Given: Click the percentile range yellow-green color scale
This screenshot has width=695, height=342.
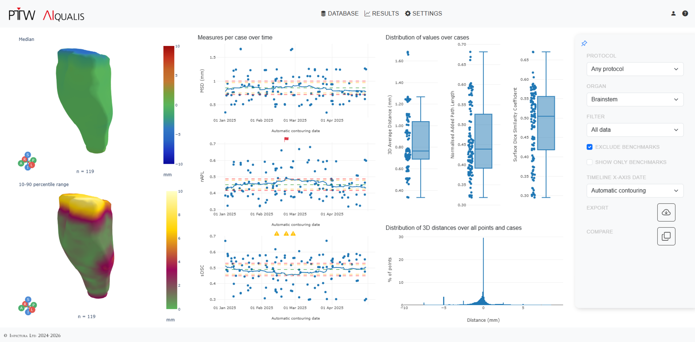Looking at the screenshot, I should pyautogui.click(x=172, y=250).
